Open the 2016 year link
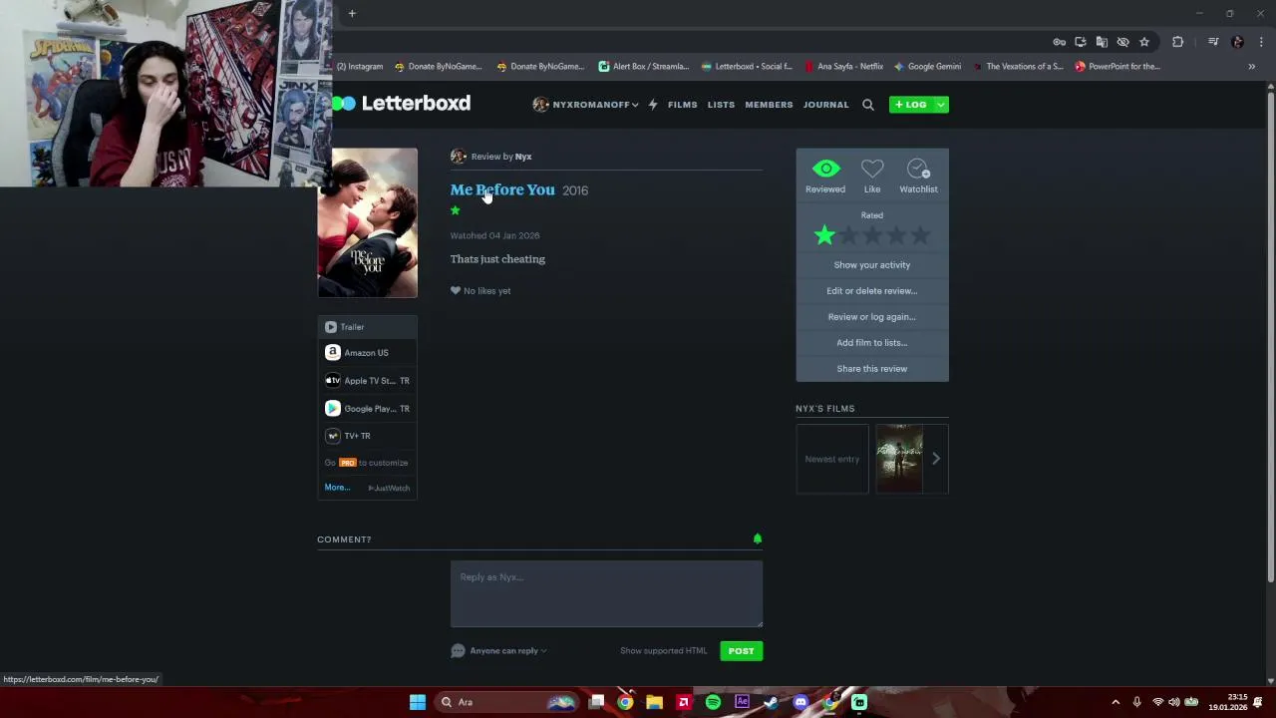Viewport: 1276px width, 718px height. click(x=575, y=190)
